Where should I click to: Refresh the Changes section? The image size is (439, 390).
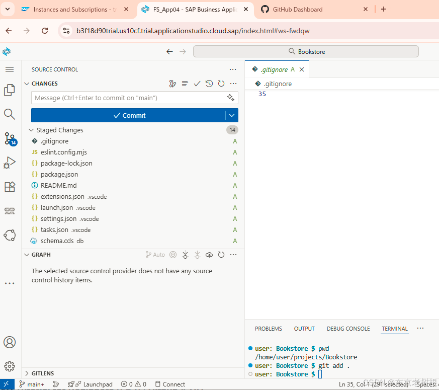(221, 84)
